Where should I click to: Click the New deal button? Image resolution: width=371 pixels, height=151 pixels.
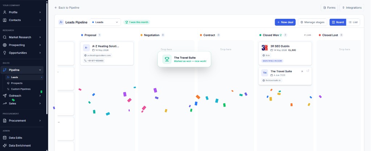coord(285,22)
